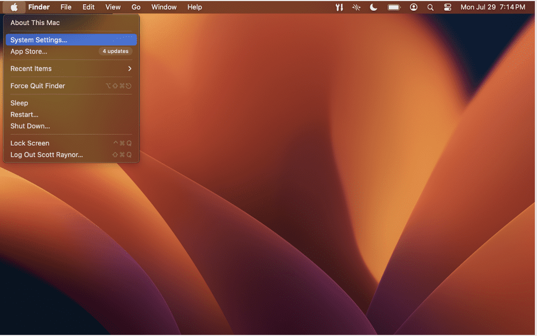Click the wrench tools menu bar icon
Image resolution: width=537 pixels, height=336 pixels.
click(339, 7)
